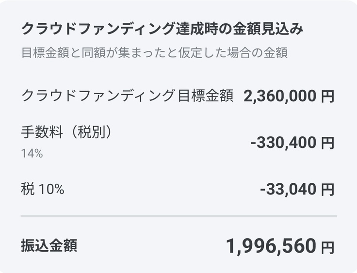This screenshot has height=273, width=357.
Task: Click the 円 unit beside 2,360,000
Action: (328, 96)
